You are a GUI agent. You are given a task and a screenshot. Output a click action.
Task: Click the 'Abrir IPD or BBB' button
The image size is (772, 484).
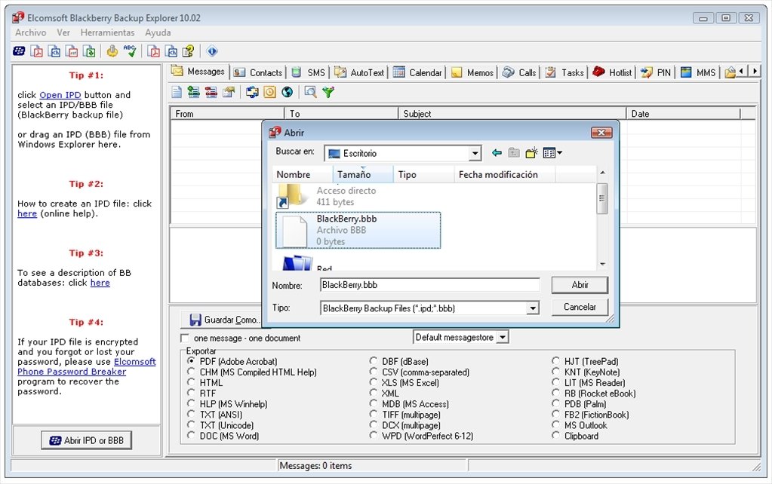(x=87, y=440)
